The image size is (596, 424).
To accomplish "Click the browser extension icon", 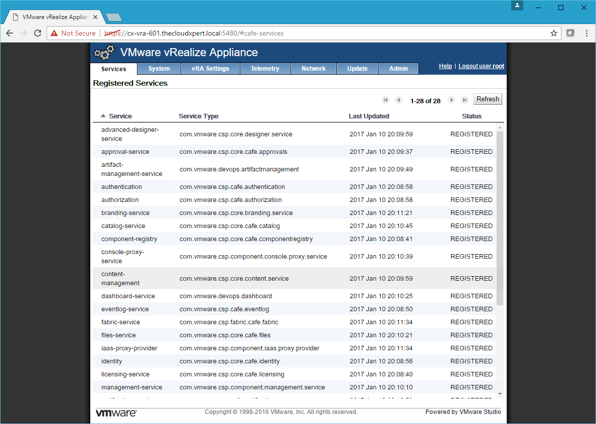I will pyautogui.click(x=570, y=33).
